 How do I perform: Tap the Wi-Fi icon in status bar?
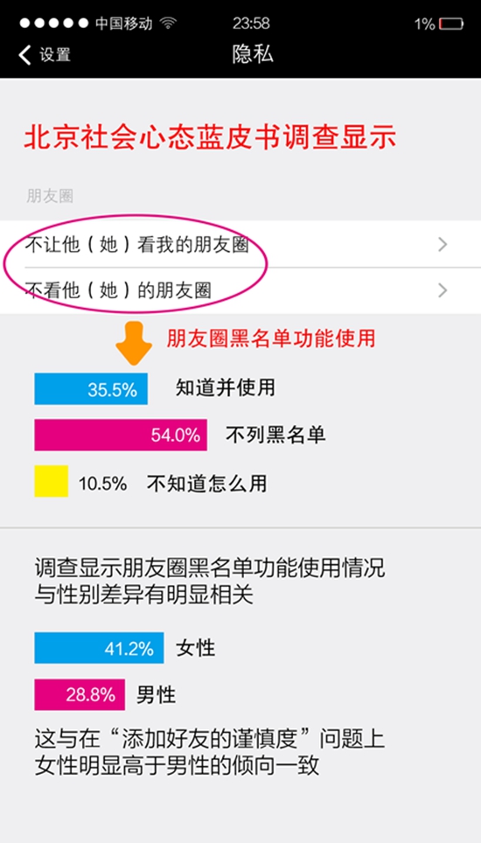[168, 24]
